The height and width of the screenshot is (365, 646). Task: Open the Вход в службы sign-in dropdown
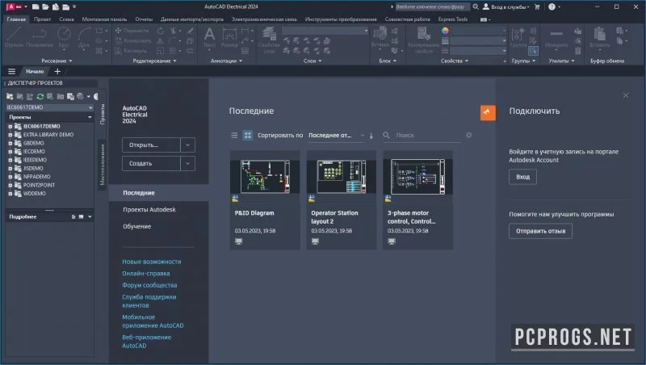click(506, 6)
